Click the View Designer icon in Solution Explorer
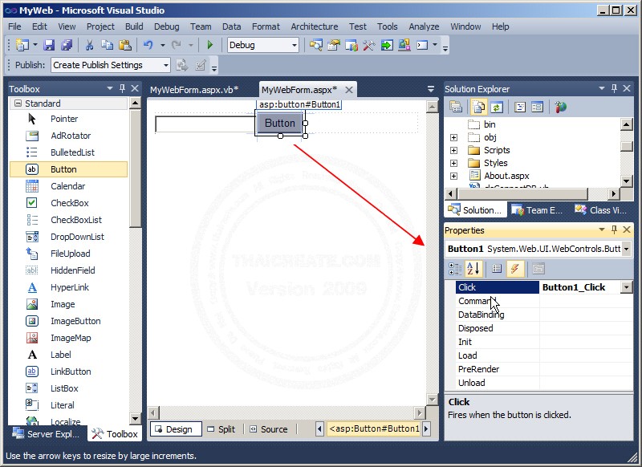The height and width of the screenshot is (467, 642). click(537, 108)
